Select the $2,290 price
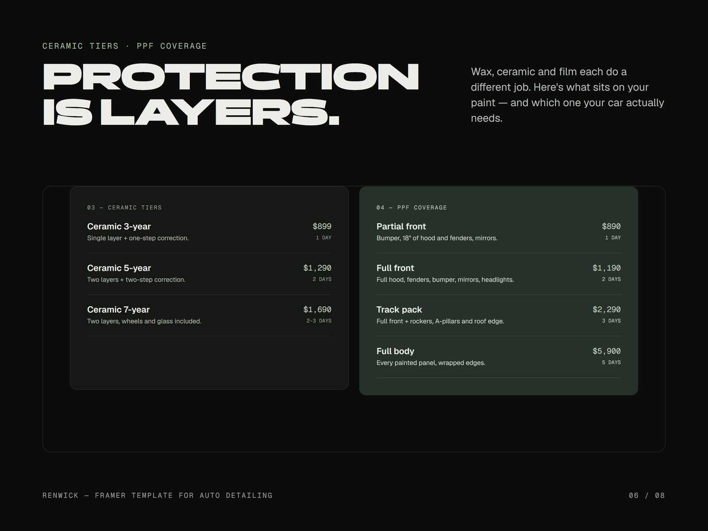The image size is (708, 531). [607, 309]
